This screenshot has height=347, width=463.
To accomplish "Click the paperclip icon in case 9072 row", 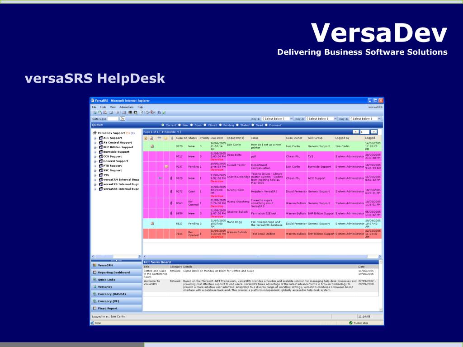I will 171,192.
